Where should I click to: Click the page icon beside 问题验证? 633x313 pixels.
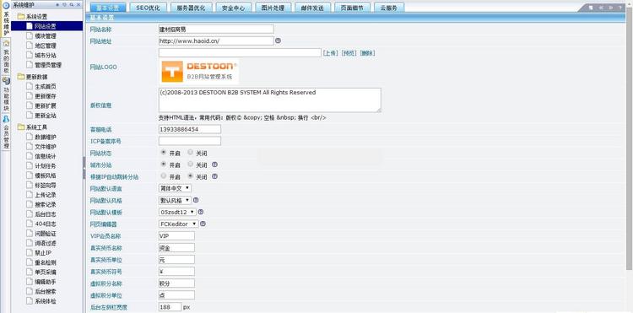[29, 233]
